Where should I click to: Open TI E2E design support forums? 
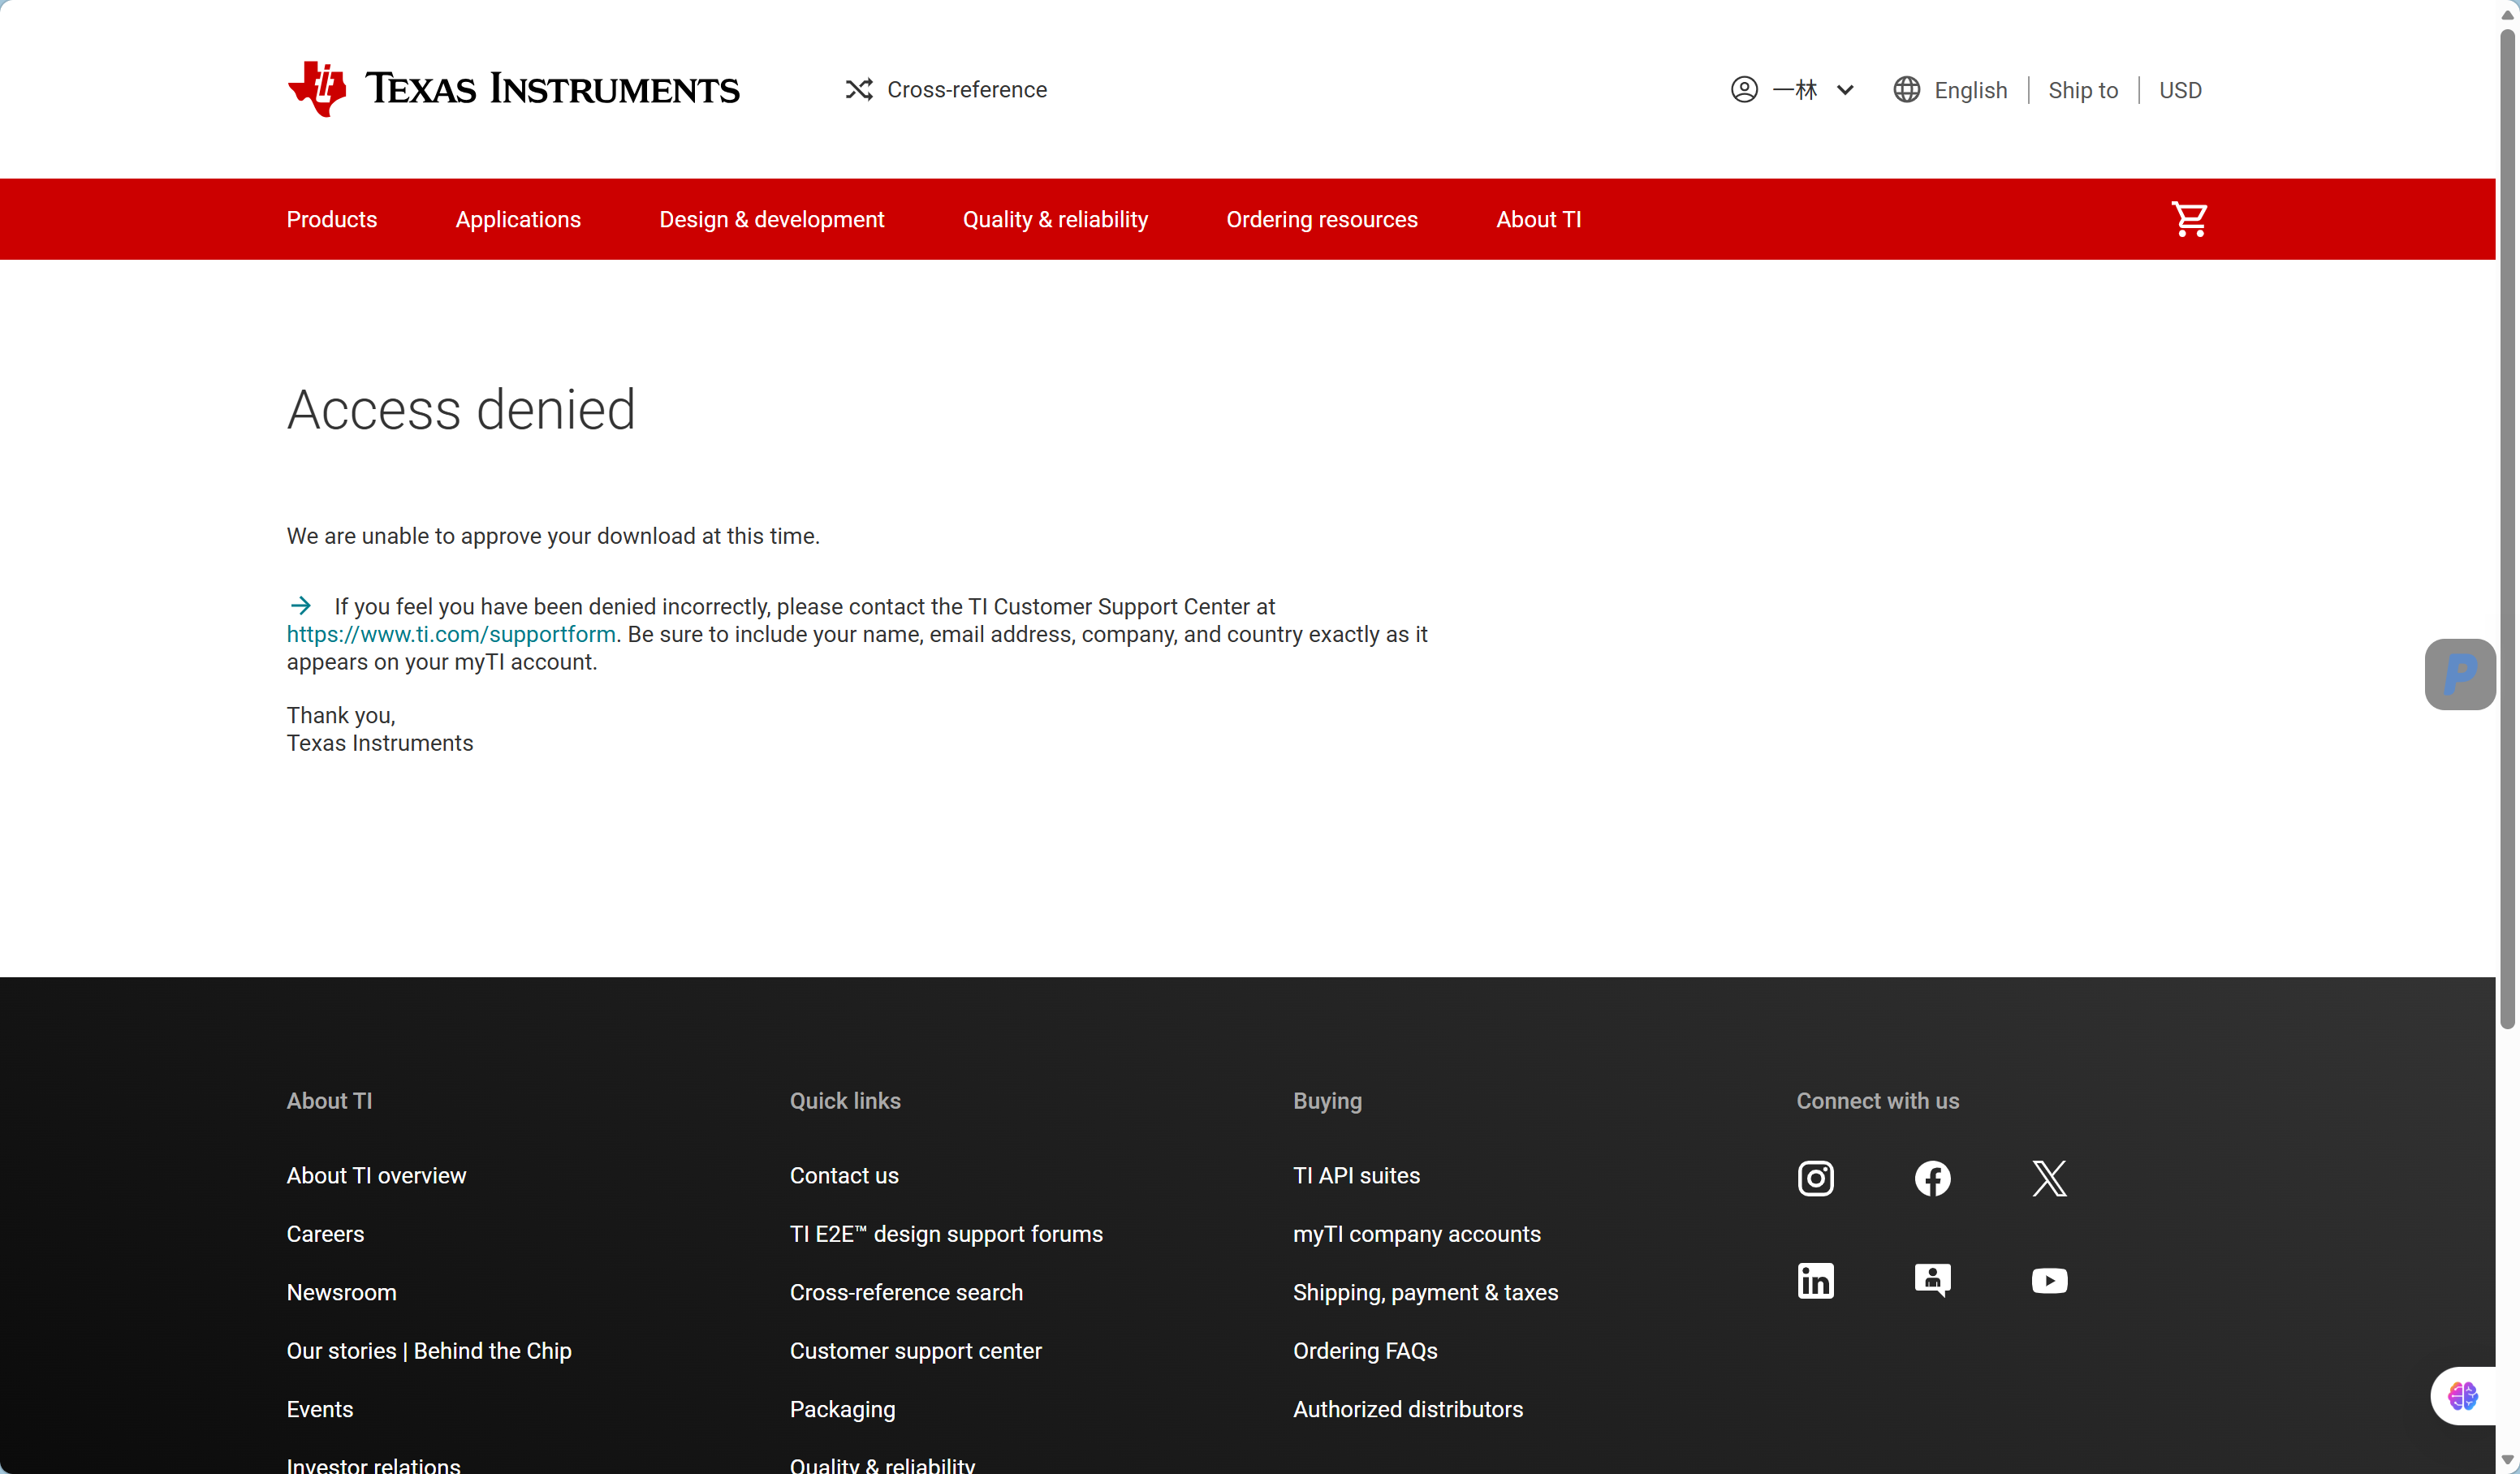click(946, 1235)
